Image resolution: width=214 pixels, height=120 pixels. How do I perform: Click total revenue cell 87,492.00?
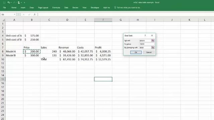67,59
